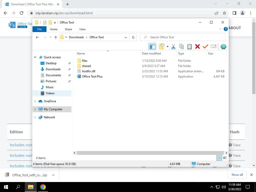Viewport: 256px width, 192px height.
Task: Open the recent locations dropdown
Action: point(50,37)
